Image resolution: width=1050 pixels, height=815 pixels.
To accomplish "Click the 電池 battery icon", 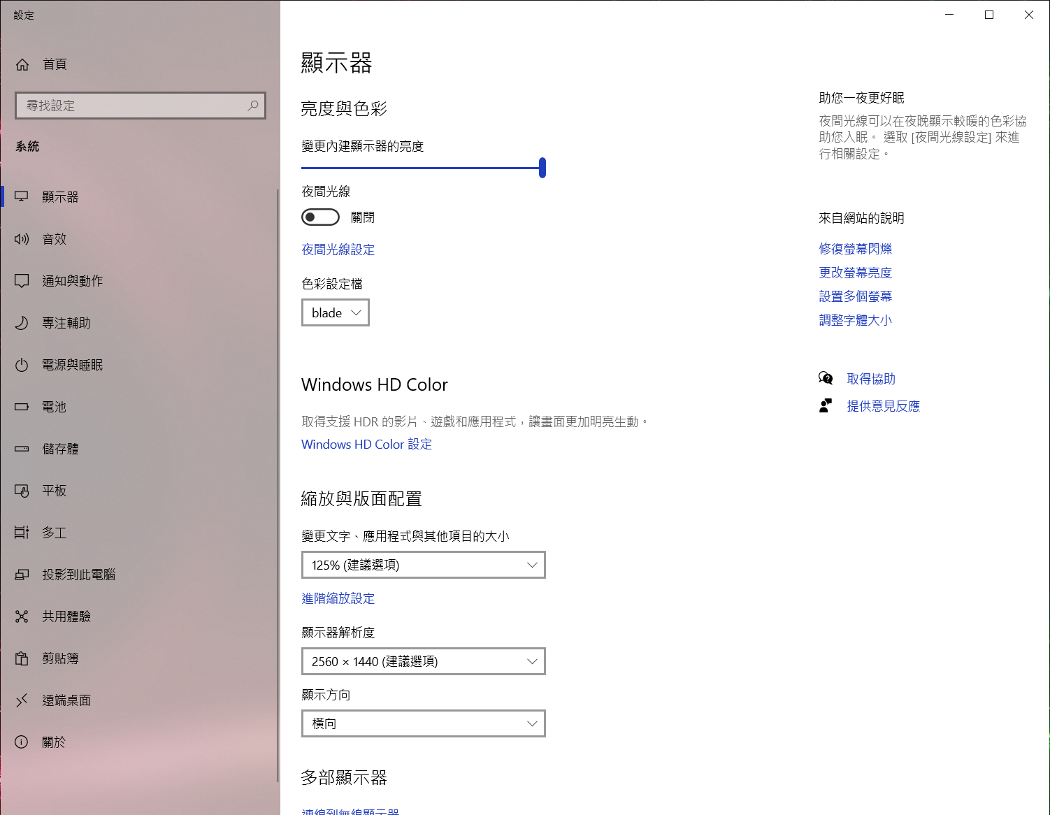I will coord(22,407).
